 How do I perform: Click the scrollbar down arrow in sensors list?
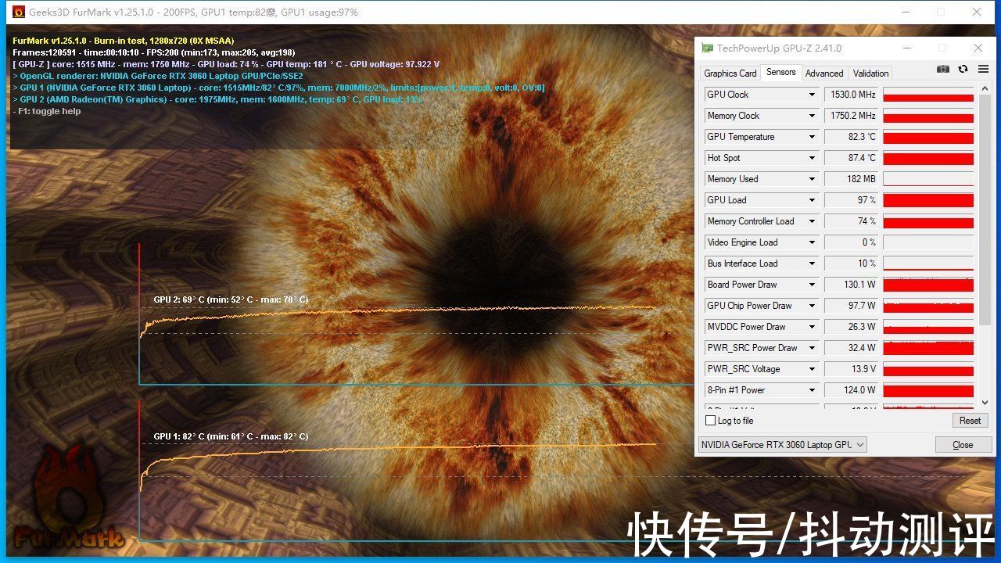point(985,403)
